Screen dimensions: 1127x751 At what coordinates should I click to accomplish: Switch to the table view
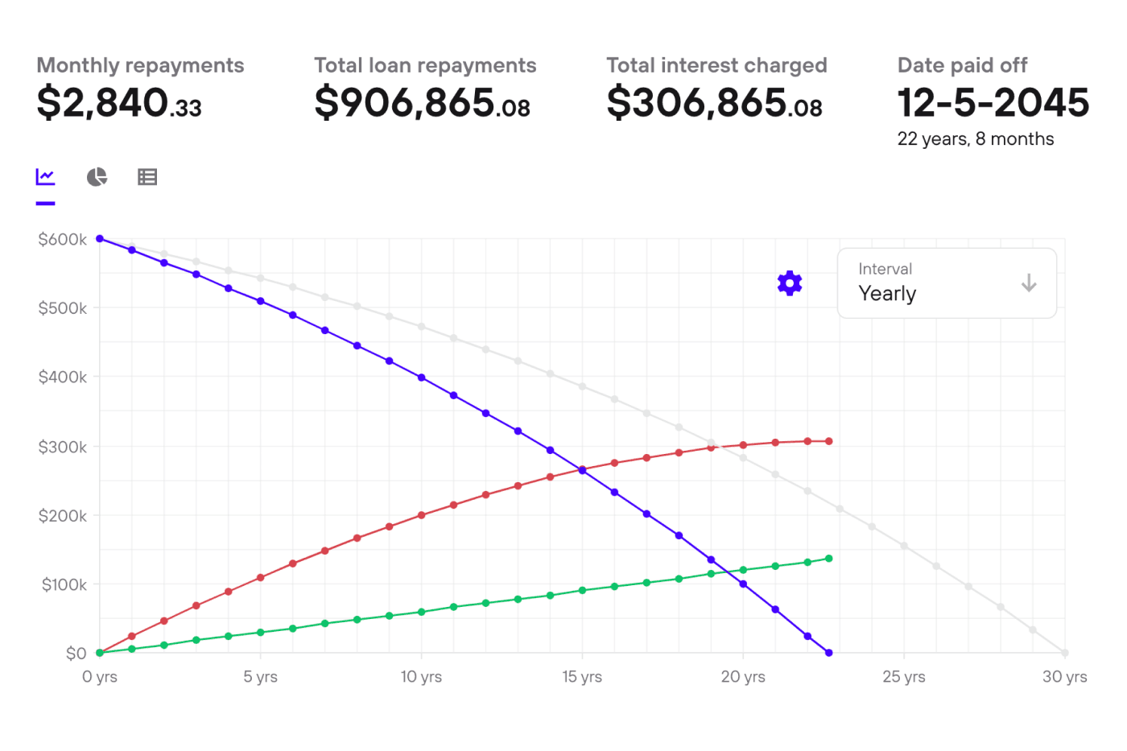click(x=147, y=176)
